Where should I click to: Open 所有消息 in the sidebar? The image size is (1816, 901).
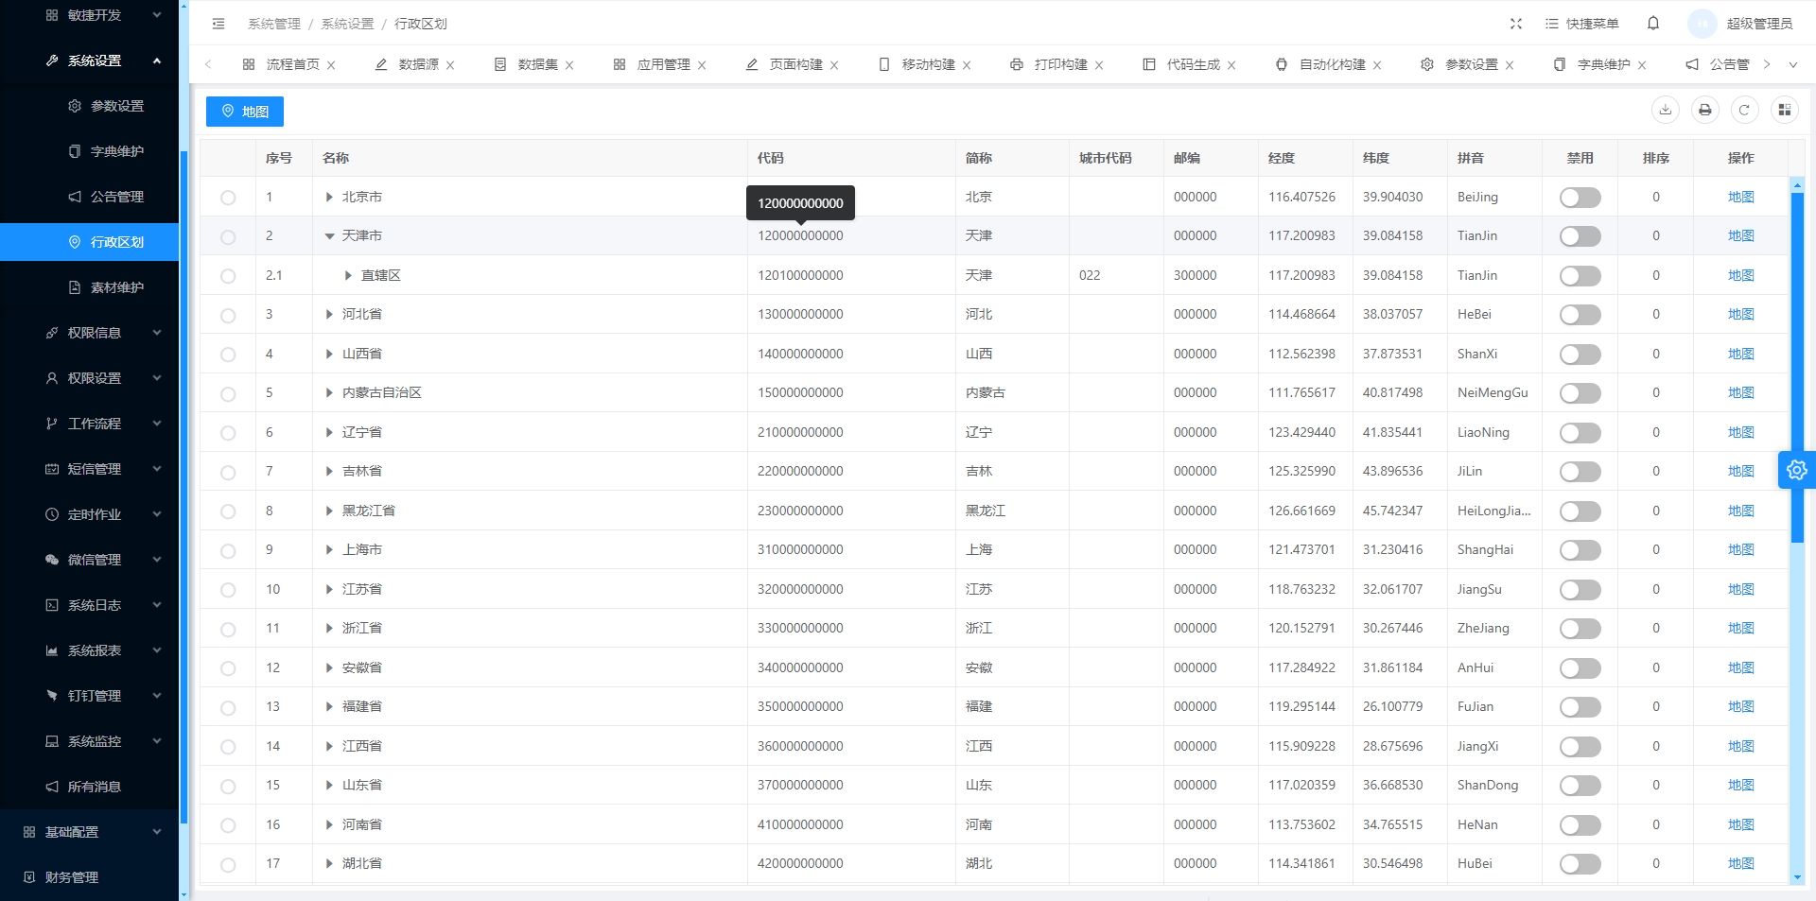[90, 787]
